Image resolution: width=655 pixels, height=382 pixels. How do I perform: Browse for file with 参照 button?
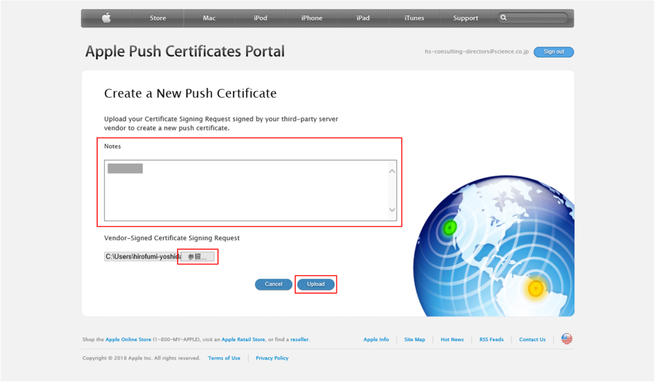click(x=198, y=256)
